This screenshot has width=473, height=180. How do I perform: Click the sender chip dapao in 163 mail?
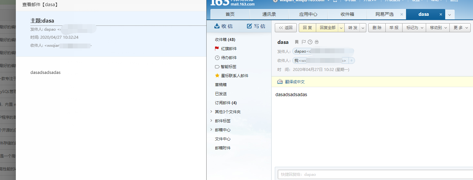point(323,51)
